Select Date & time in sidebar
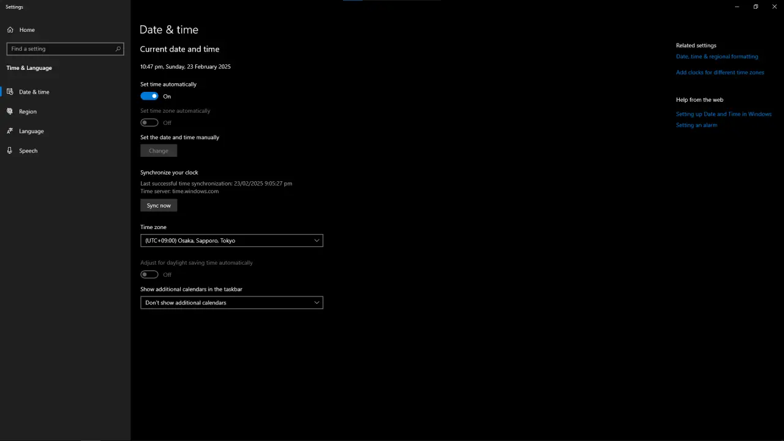The width and height of the screenshot is (784, 441). coord(65,92)
